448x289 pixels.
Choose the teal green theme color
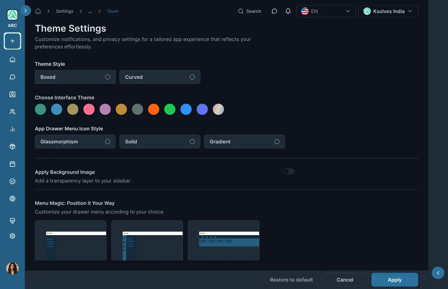pos(40,109)
